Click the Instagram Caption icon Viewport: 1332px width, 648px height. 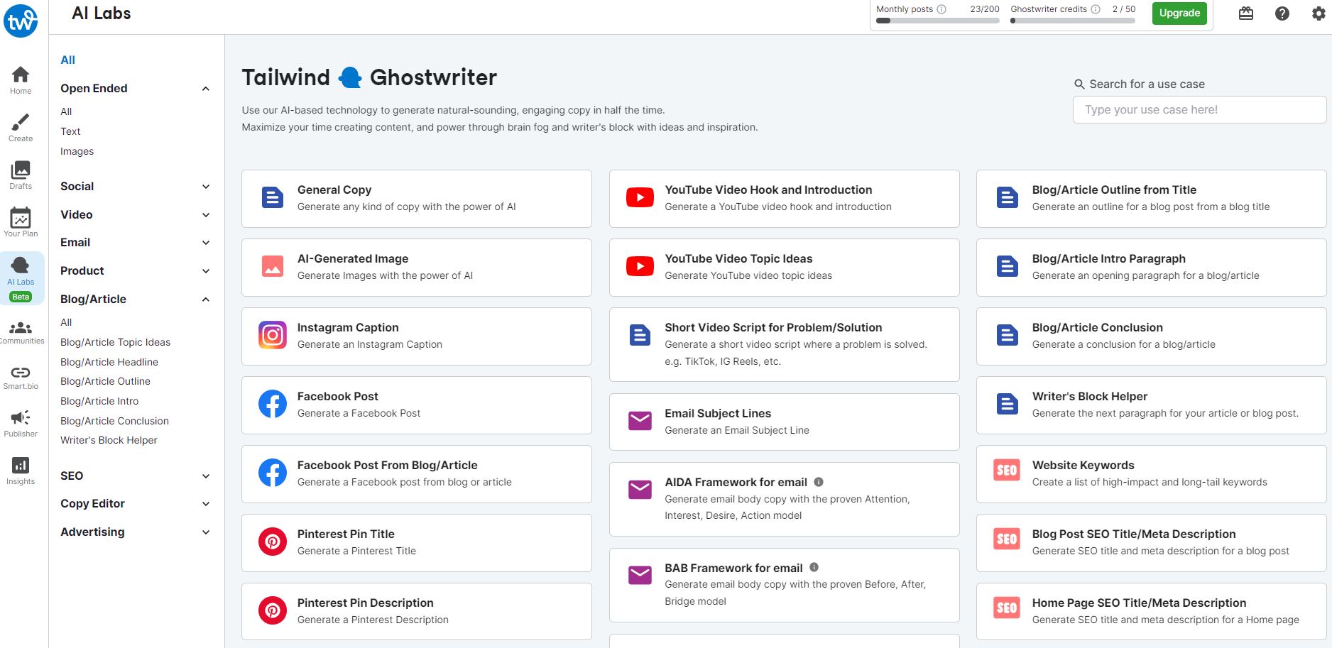[x=273, y=335]
